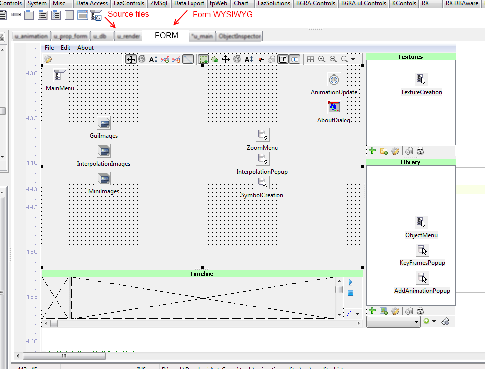
Task: Open the File menu on the form
Action: [x=49, y=48]
